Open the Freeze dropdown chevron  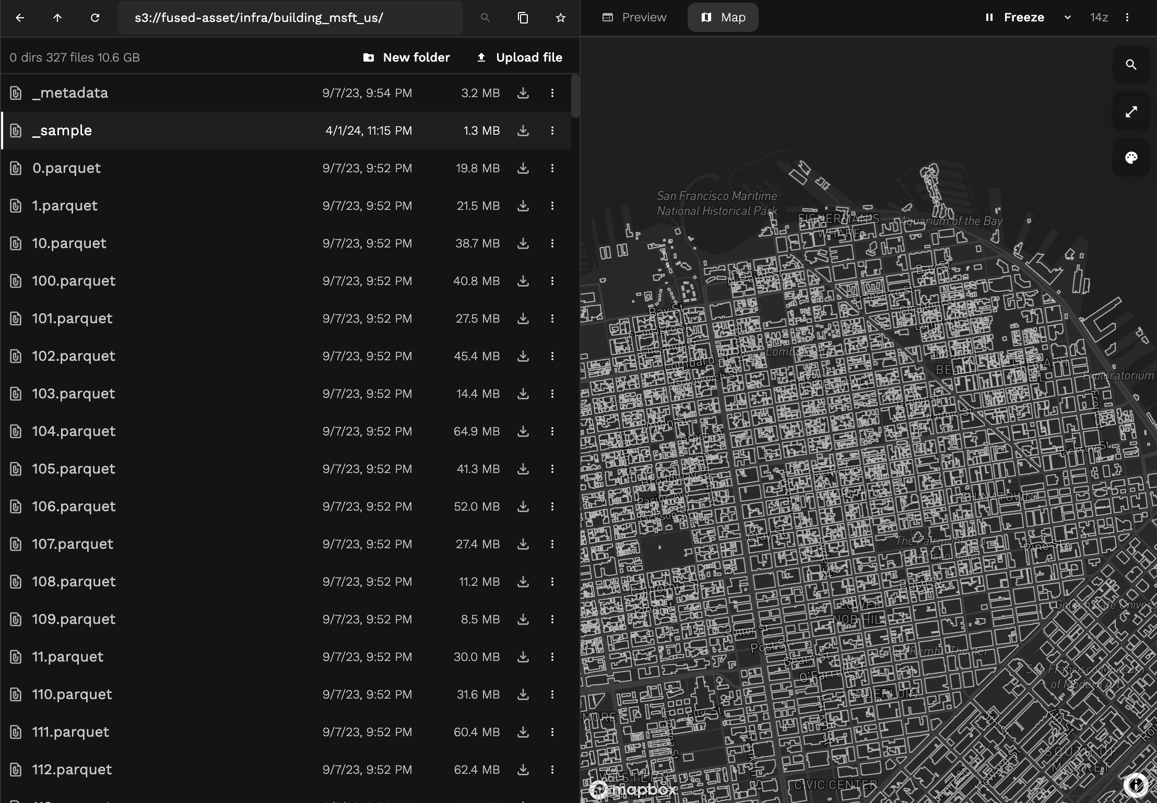(x=1068, y=17)
